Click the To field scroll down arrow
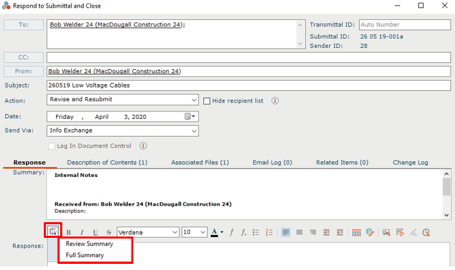 (300, 44)
